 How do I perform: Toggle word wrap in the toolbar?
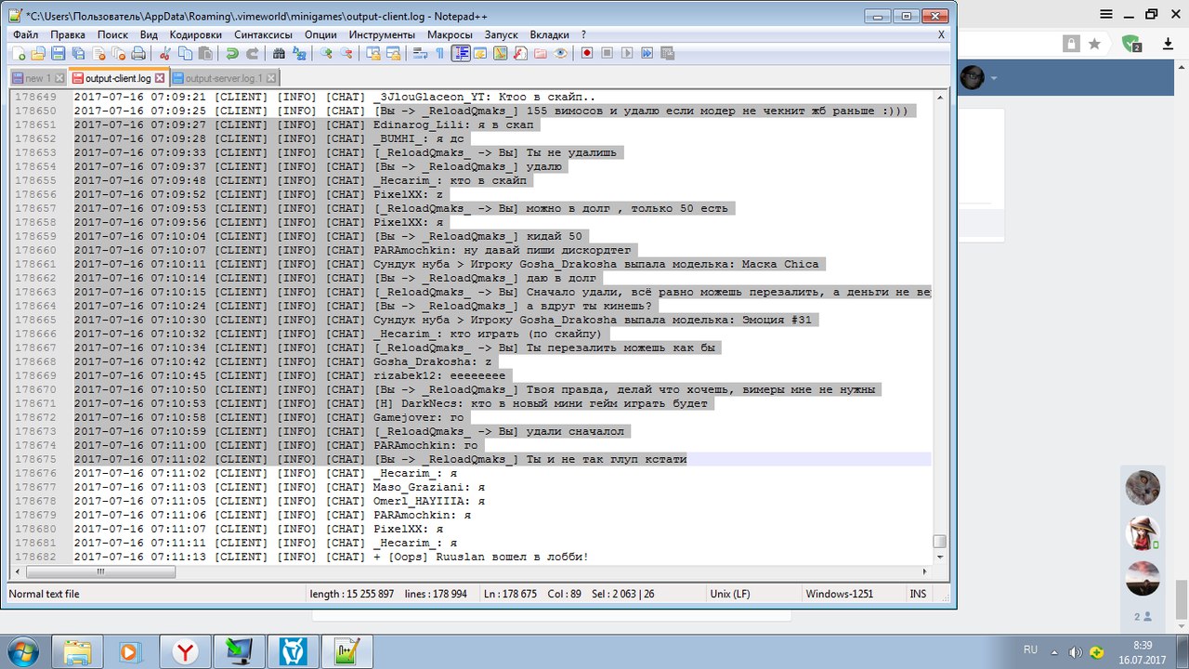420,54
